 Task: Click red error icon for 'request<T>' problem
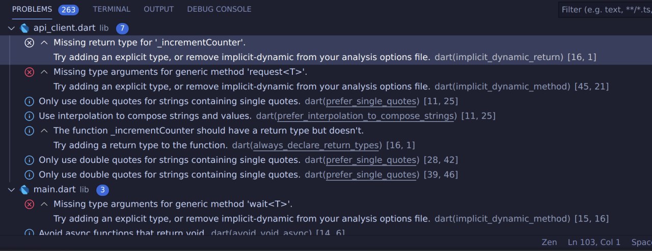point(30,72)
